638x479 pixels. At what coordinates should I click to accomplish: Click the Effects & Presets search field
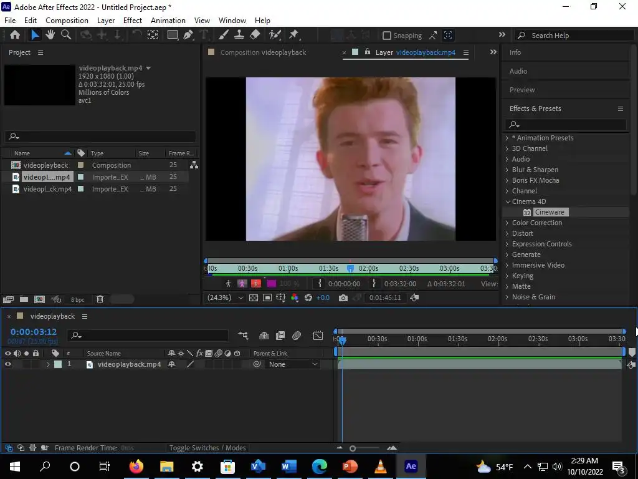[566, 124]
